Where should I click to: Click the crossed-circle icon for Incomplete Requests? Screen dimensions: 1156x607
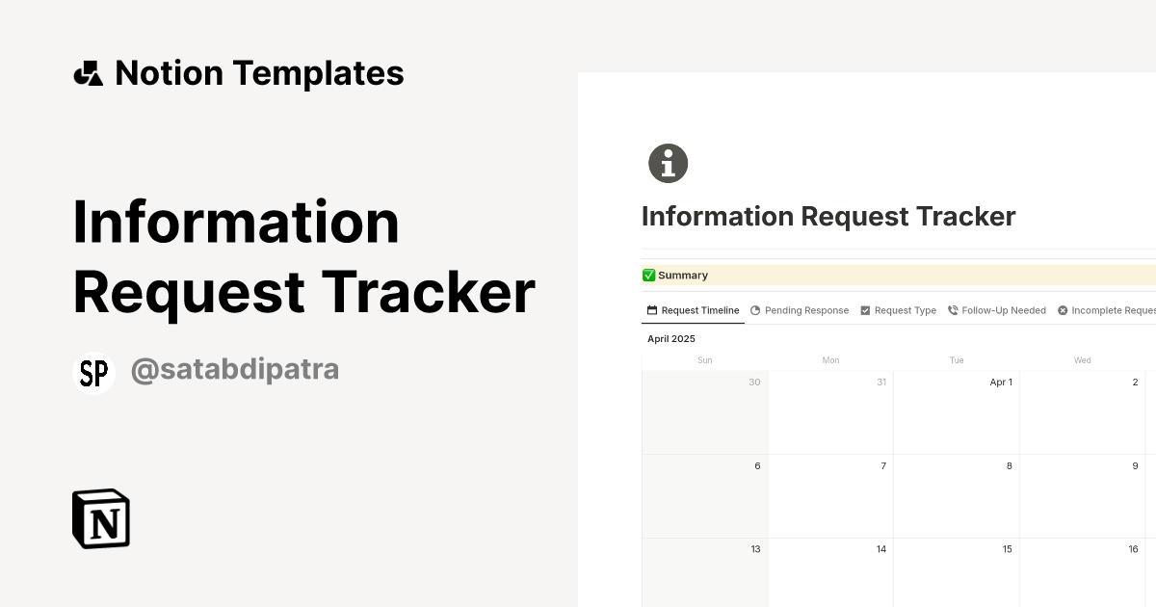coord(1064,310)
